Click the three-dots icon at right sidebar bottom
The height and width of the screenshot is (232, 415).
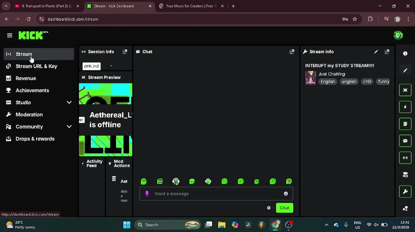[x=405, y=208]
